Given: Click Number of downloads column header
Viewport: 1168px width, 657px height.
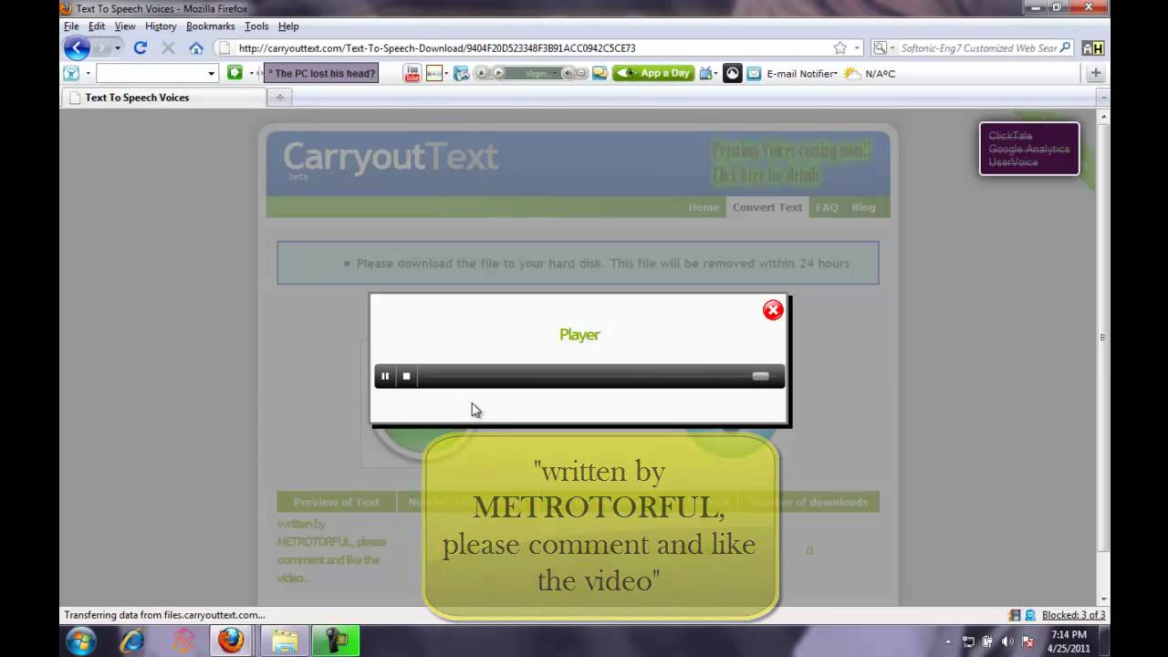Looking at the screenshot, I should point(808,502).
